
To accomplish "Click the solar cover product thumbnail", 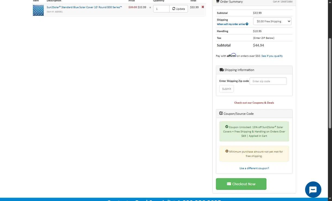I will click(x=38, y=10).
